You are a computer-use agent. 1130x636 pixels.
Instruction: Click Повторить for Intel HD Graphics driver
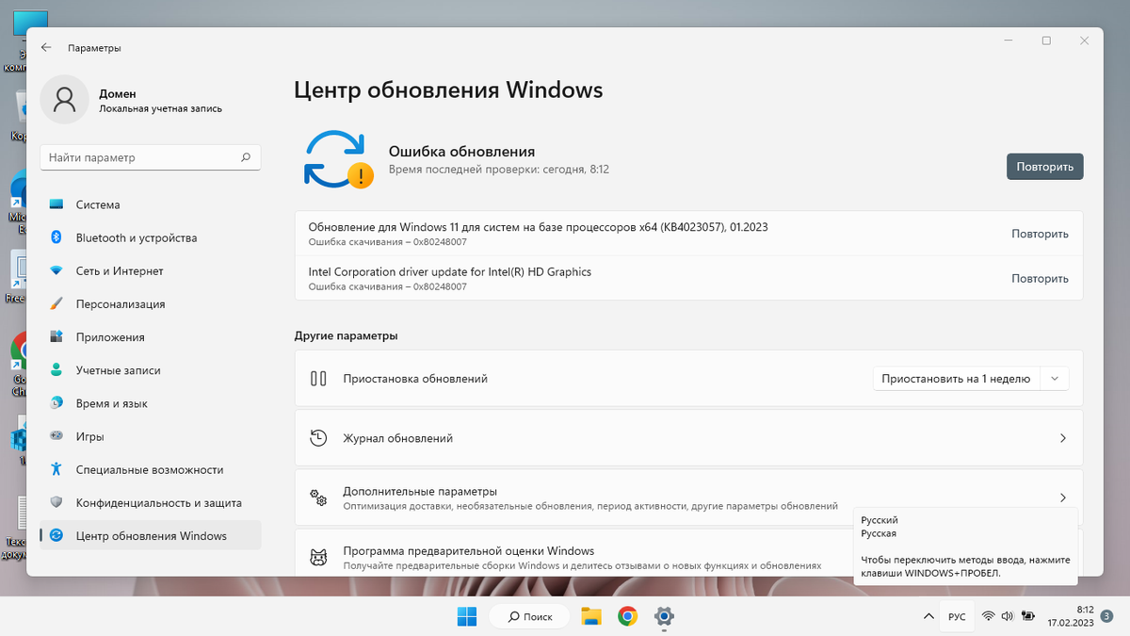coord(1040,279)
